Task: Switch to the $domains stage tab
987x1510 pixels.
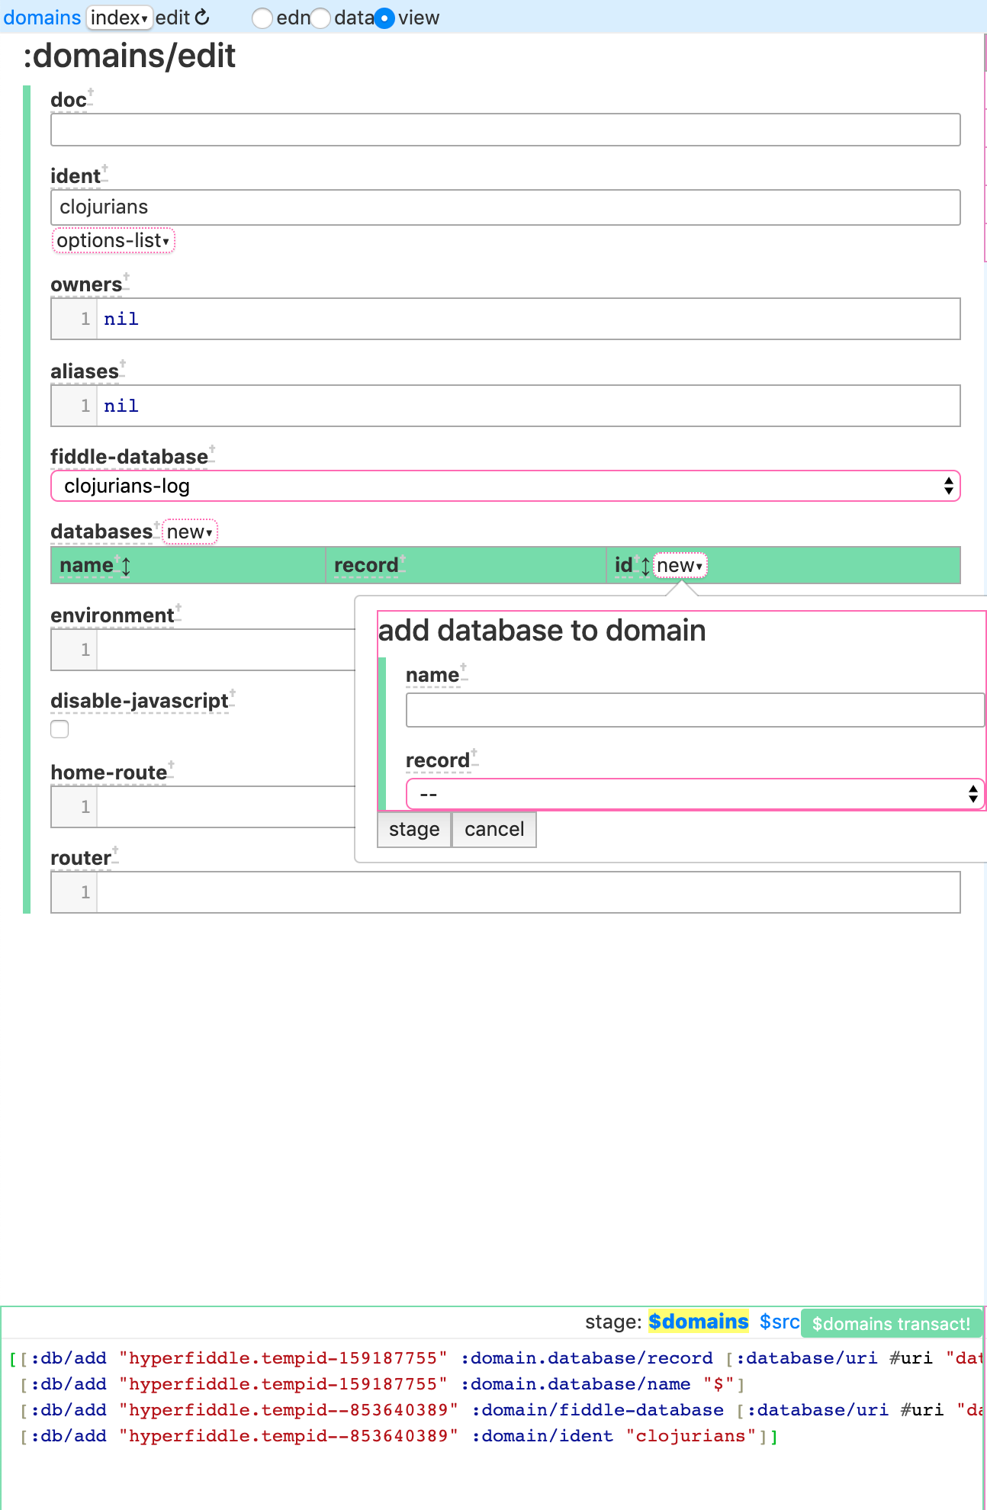Action: [698, 1322]
